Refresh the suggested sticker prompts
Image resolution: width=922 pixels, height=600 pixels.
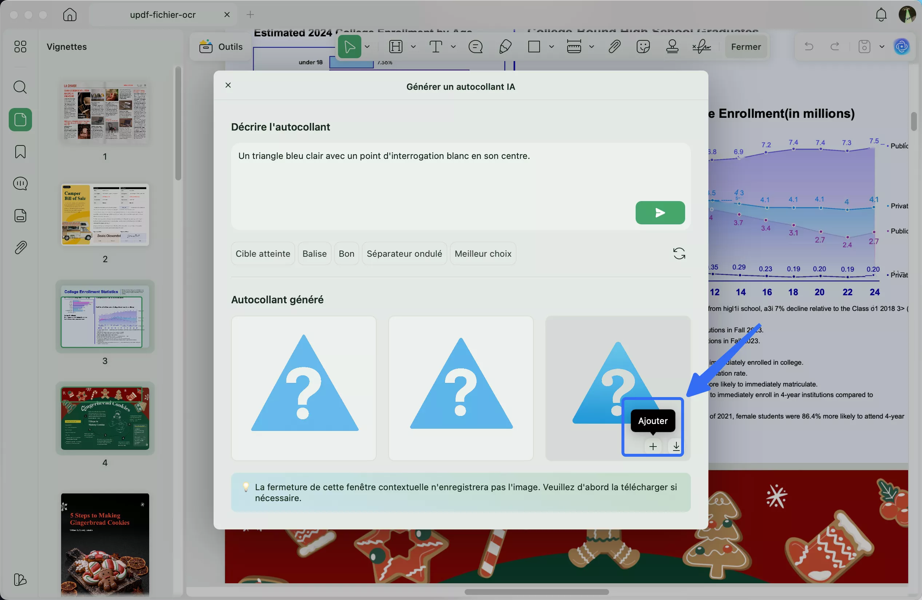click(x=679, y=253)
